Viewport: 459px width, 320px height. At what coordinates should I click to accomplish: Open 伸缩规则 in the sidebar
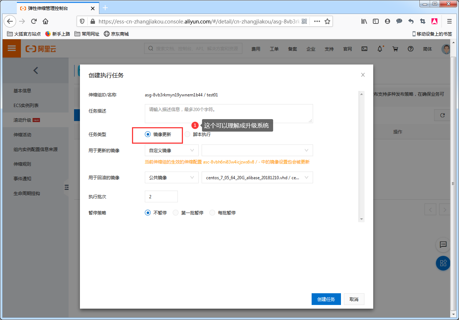pos(22,164)
